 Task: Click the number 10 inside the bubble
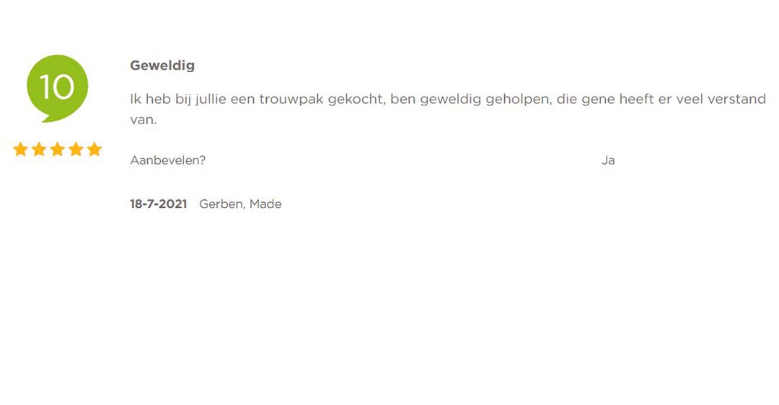tap(57, 87)
